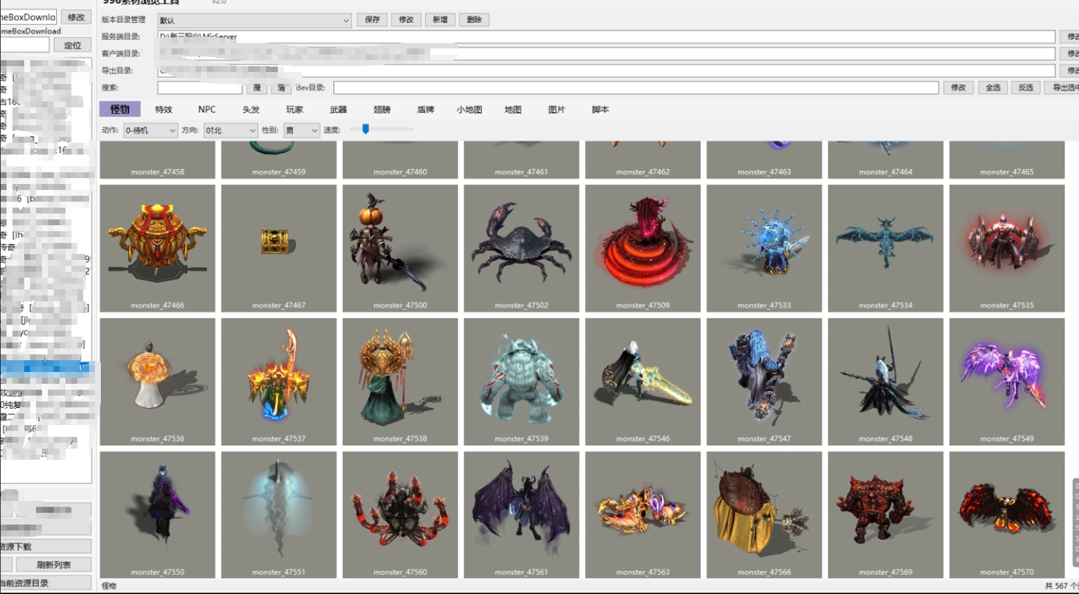The height and width of the screenshot is (594, 1079).
Task: Click the 当前资源目录 button
Action: click(x=45, y=582)
